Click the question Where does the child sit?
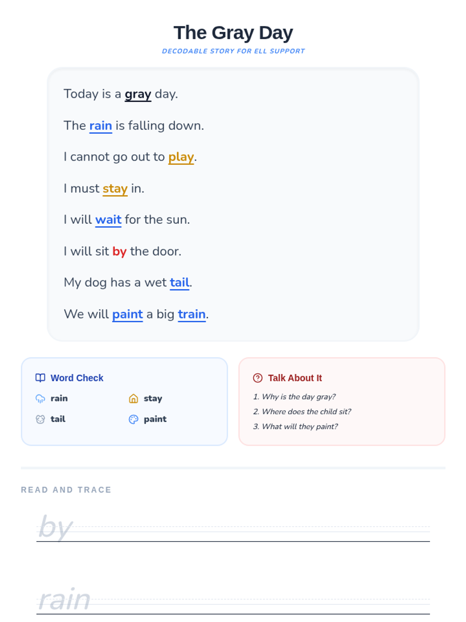The height and width of the screenshot is (622, 466). [302, 411]
